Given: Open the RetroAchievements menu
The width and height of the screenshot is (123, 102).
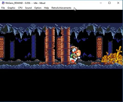Looking at the screenshot, I should pos(61,8).
